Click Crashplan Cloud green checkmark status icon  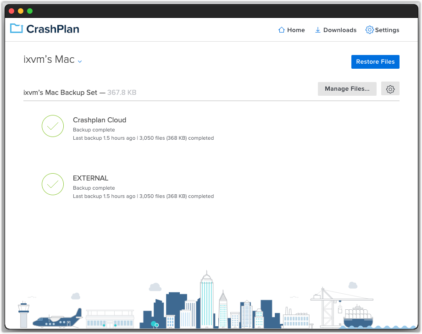53,126
